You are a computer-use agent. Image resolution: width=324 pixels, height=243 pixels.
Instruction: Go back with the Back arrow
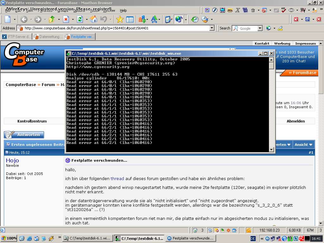tap(24, 19)
